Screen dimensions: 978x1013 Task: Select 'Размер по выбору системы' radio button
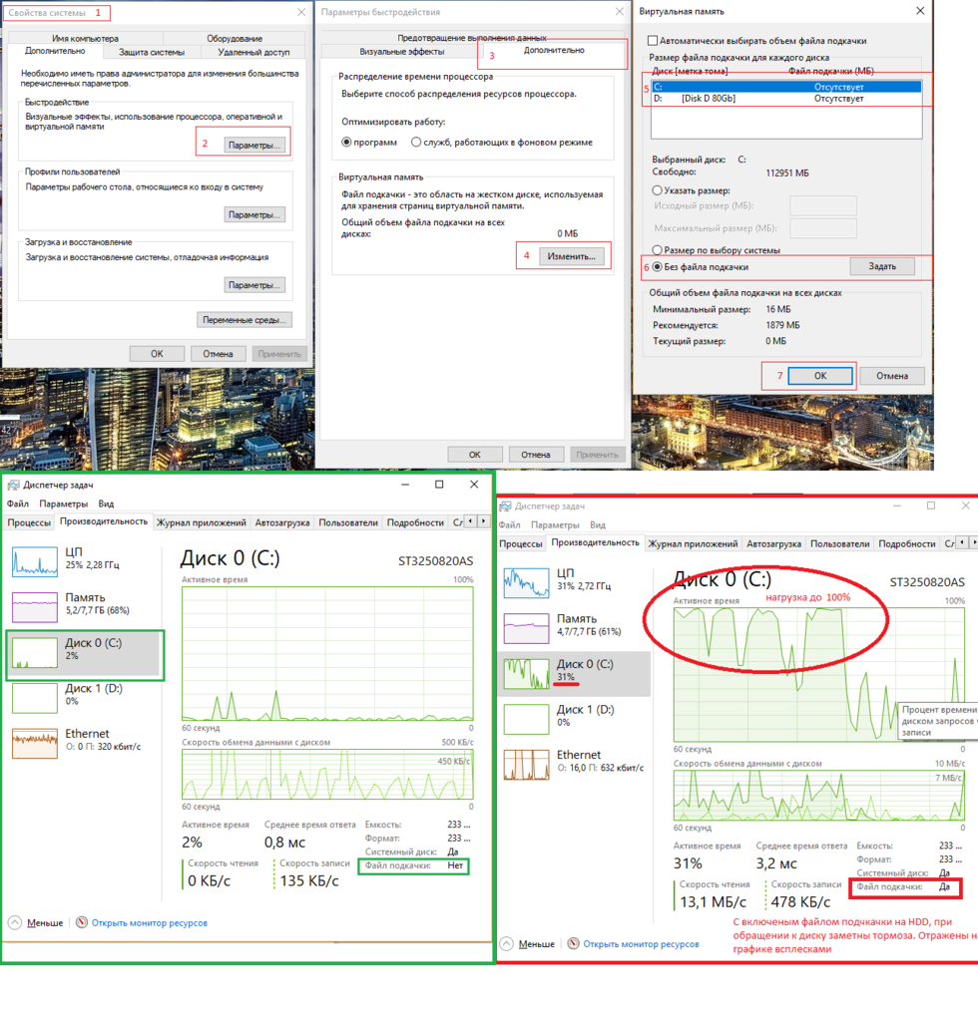coord(657,250)
